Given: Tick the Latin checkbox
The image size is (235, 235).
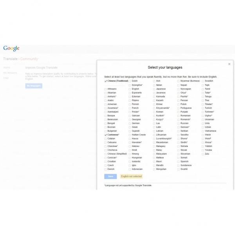Looking at the screenshot, I should [x=154, y=127].
